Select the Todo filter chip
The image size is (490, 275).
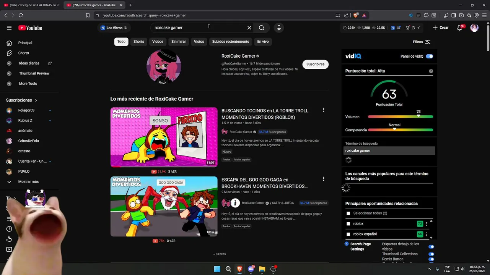click(x=121, y=42)
